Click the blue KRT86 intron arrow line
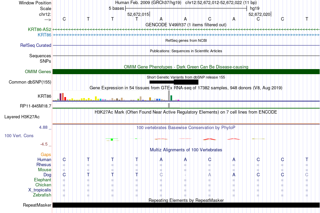Screen dimensions: 320x213 coord(186,35)
